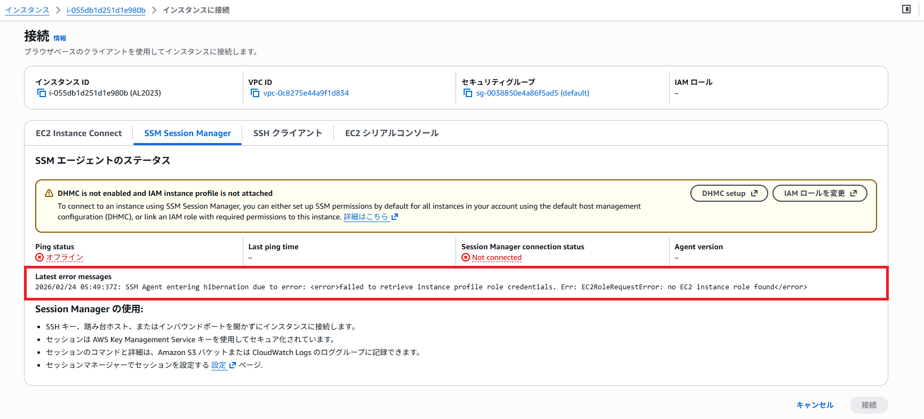The height and width of the screenshot is (419, 924).
Task: Copy the security group ID icon
Action: click(x=468, y=93)
